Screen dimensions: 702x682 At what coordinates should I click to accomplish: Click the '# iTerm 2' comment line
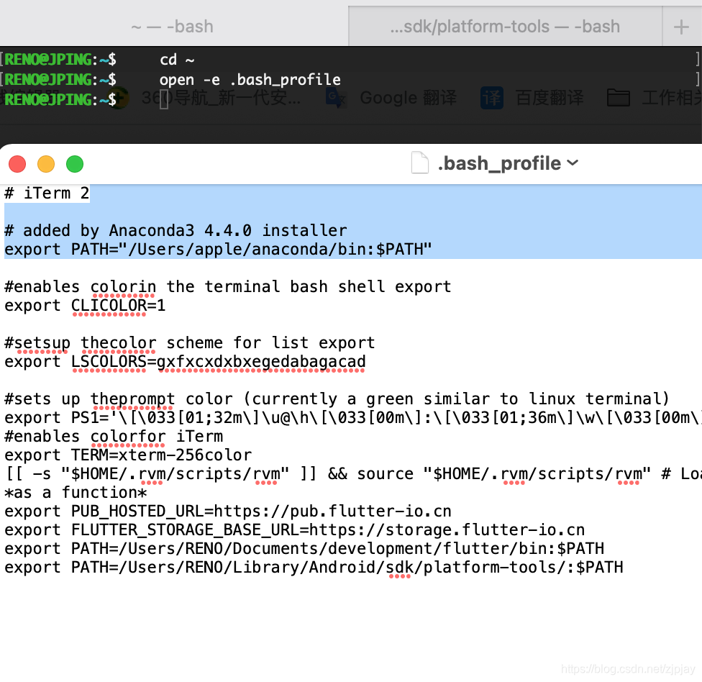[x=47, y=194]
